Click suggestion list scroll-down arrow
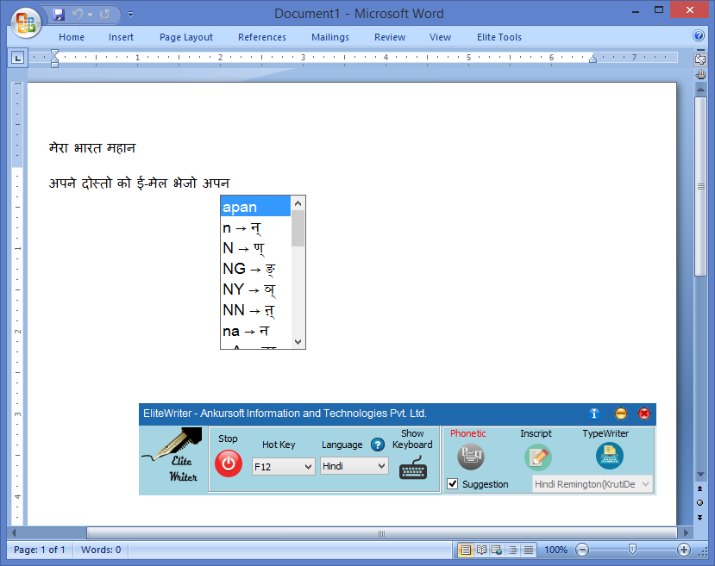This screenshot has height=566, width=715. tap(298, 341)
